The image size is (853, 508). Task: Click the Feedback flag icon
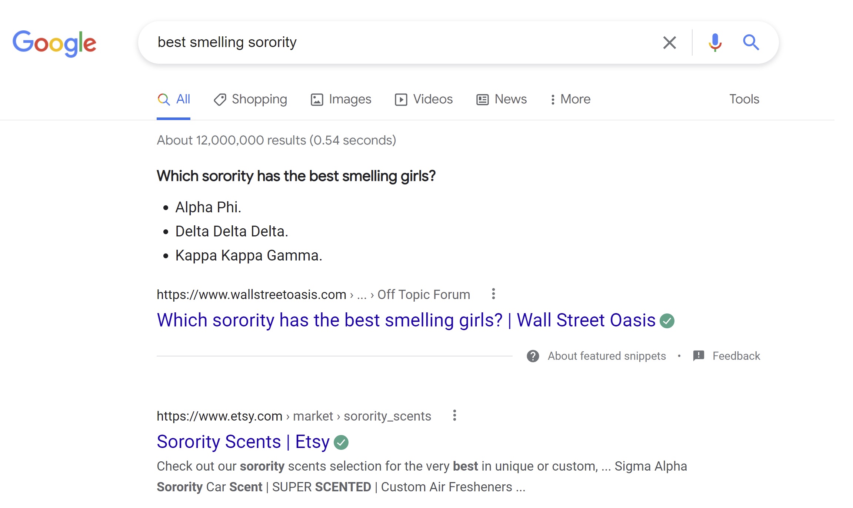pos(699,356)
